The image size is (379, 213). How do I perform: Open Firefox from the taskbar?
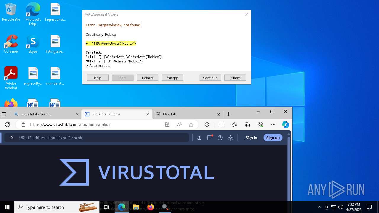point(150,207)
